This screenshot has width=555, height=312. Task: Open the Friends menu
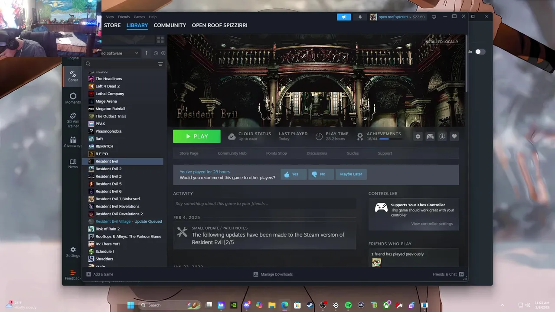pos(124,17)
